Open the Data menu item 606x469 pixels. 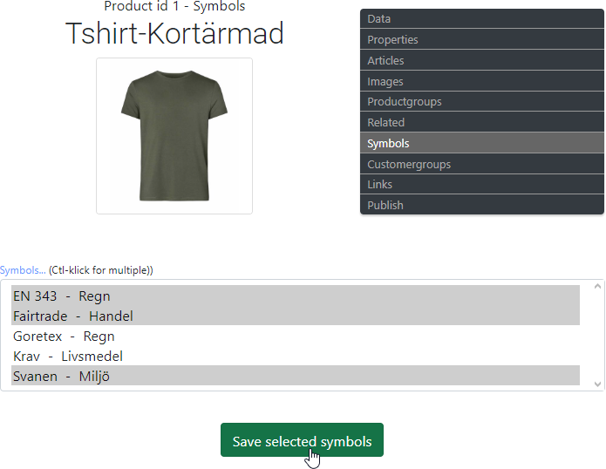[481, 19]
